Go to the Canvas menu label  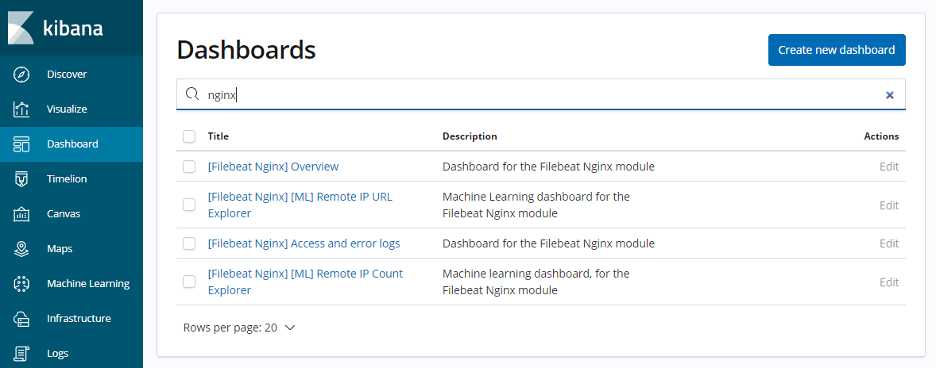[64, 214]
